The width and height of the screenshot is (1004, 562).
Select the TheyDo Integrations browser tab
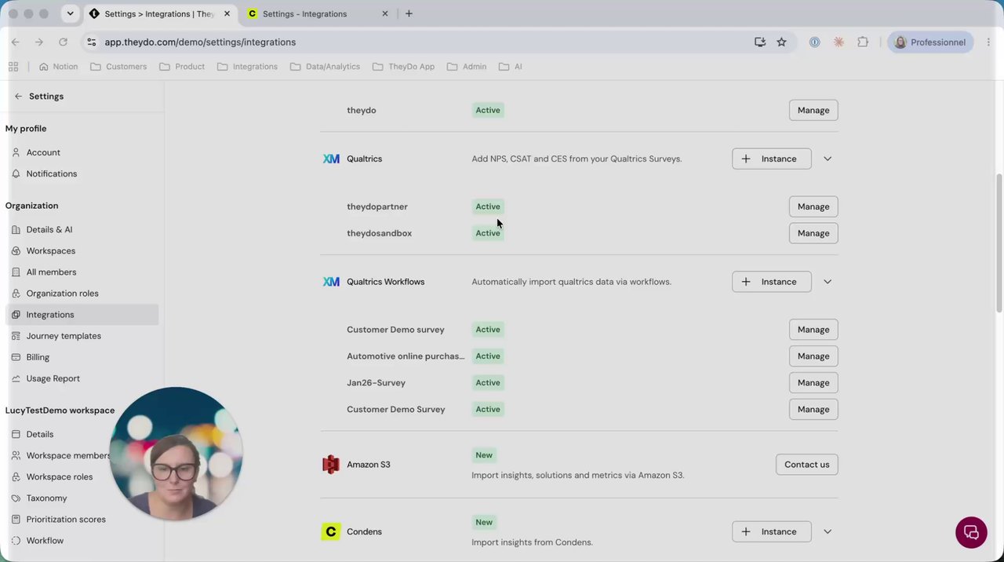[159, 14]
